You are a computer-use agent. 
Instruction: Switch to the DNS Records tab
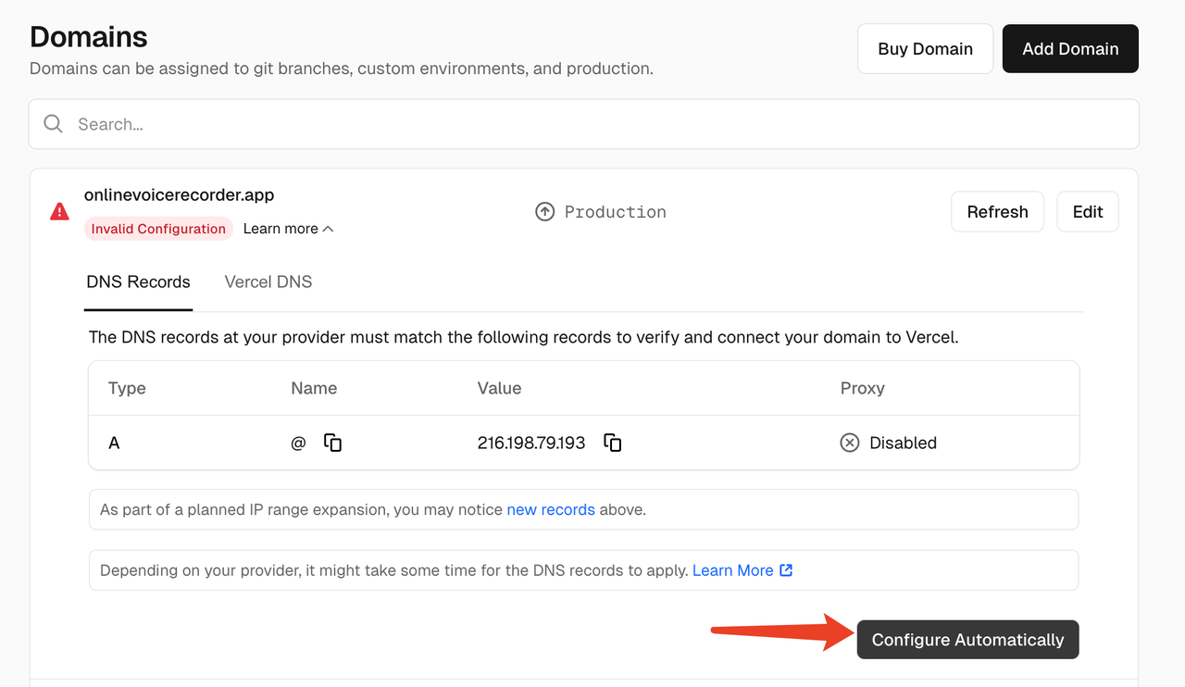click(138, 282)
